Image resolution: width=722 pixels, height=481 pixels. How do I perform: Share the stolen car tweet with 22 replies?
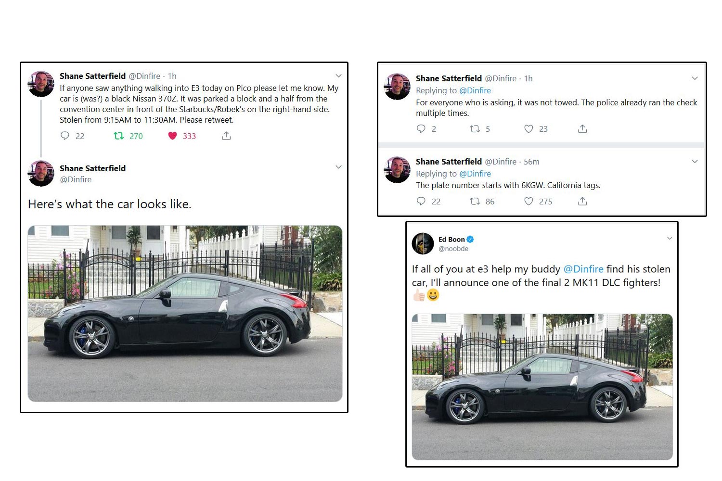coord(226,136)
